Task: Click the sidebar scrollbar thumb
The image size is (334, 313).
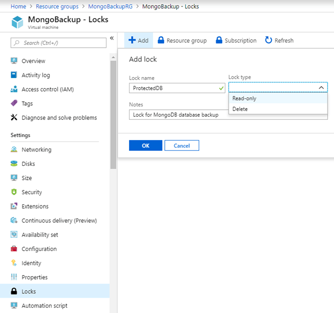Action: tap(113, 115)
